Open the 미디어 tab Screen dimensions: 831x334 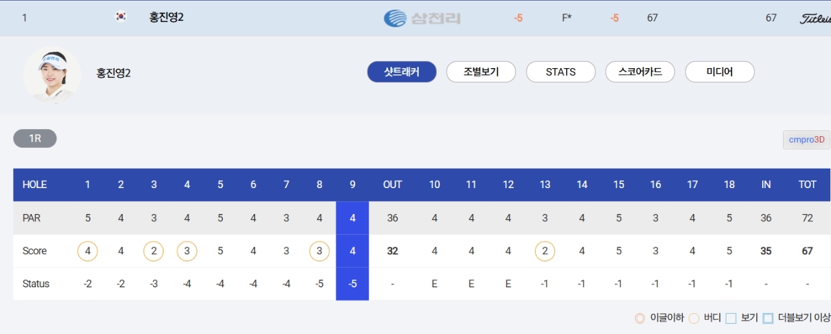[720, 72]
